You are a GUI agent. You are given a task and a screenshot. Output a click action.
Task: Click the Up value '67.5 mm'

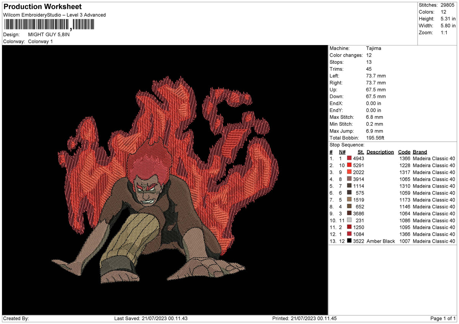[376, 90]
